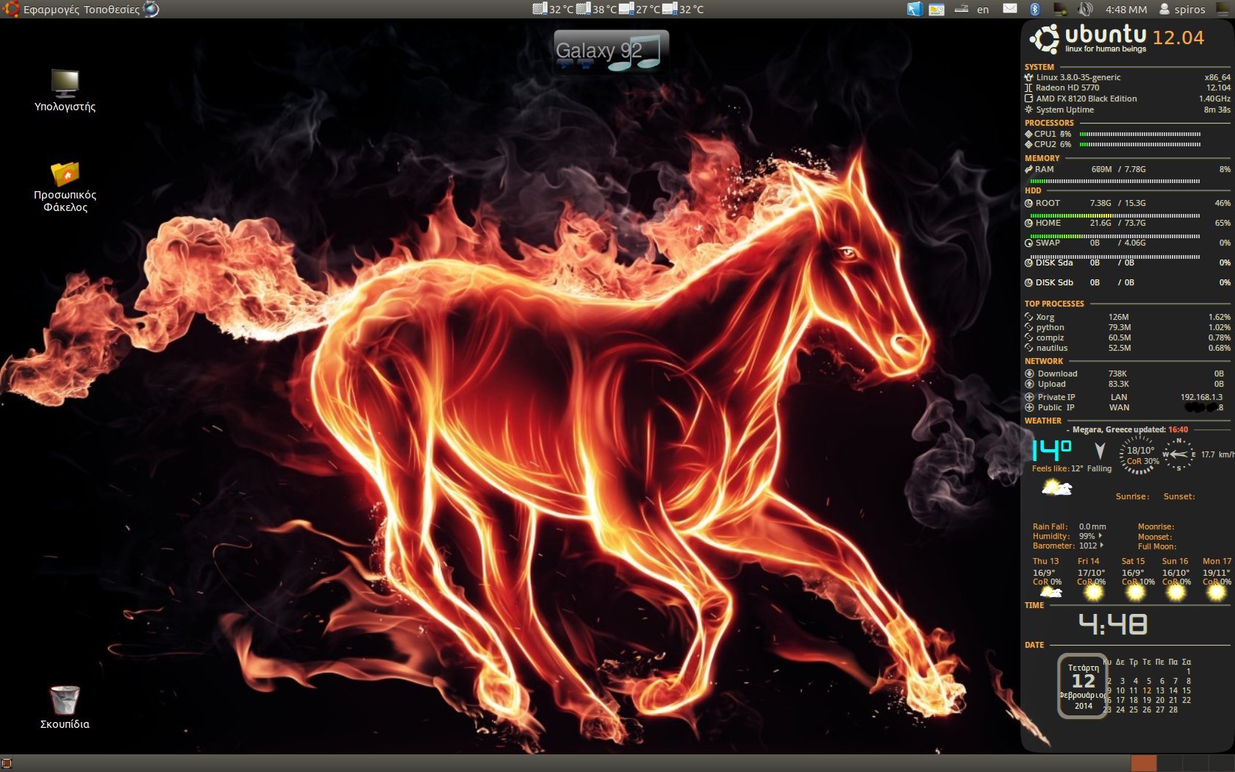The height and width of the screenshot is (772, 1235).
Task: Click the 38 °C temperature sensor reading
Action: (x=596, y=10)
